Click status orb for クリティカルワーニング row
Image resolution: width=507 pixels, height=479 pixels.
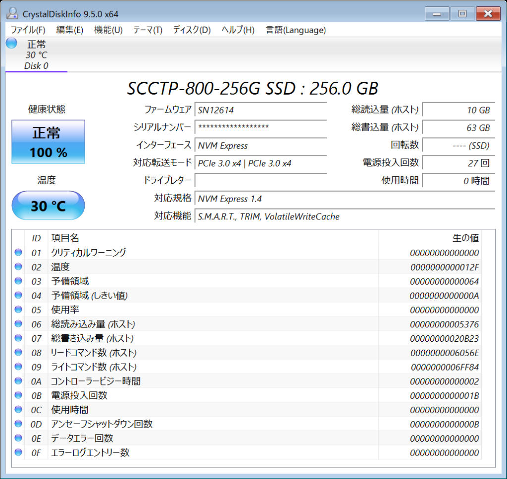[x=18, y=252]
